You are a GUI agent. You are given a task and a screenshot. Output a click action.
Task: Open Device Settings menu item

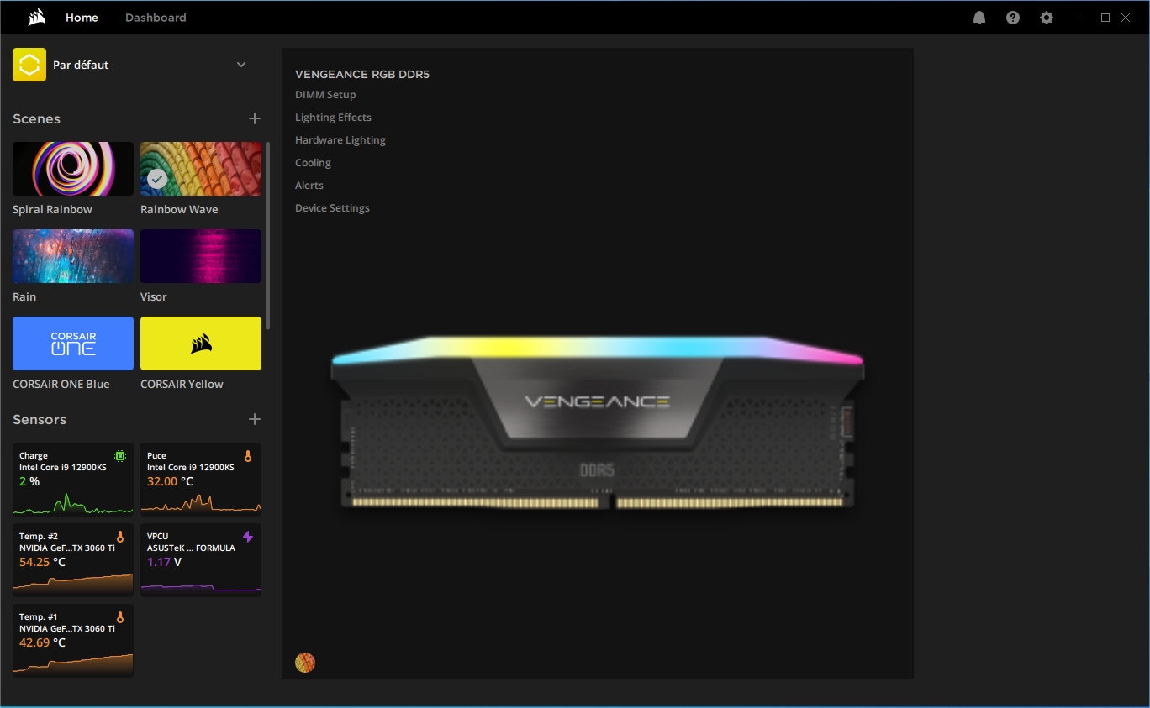coord(332,208)
